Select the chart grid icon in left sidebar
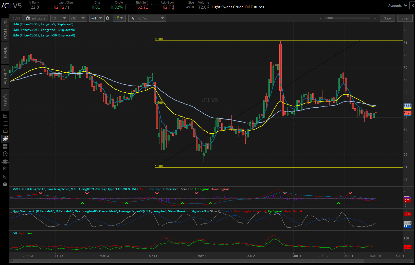The height and width of the screenshot is (265, 415). coord(5,146)
